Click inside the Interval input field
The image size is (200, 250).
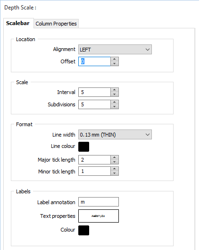tap(94, 92)
